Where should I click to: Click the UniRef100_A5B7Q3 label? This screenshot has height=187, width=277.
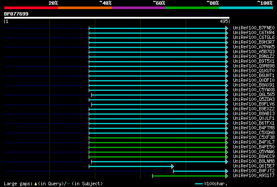coord(254,52)
